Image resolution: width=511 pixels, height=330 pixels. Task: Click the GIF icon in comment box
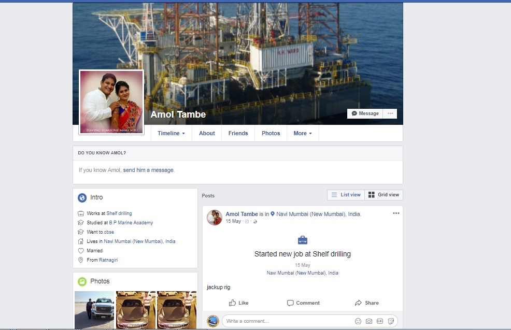pyautogui.click(x=380, y=321)
